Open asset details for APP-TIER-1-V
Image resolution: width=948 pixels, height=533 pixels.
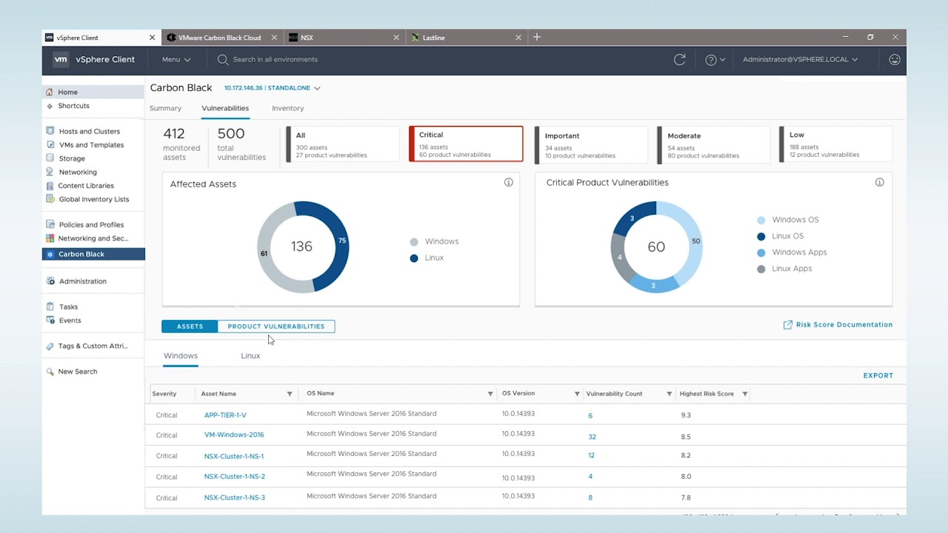225,415
